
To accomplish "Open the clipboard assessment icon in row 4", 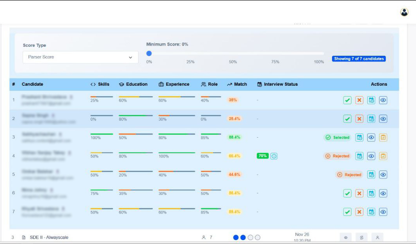I will [383, 156].
